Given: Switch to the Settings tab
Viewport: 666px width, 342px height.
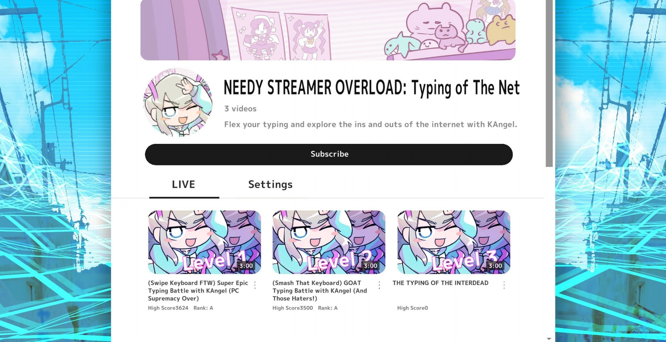Looking at the screenshot, I should (270, 185).
